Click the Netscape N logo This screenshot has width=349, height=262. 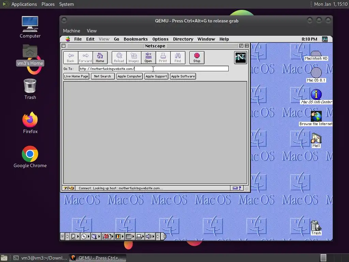coord(240,57)
